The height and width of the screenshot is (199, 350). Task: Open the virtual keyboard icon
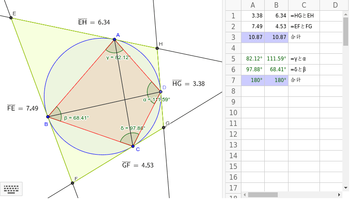(x=11, y=189)
